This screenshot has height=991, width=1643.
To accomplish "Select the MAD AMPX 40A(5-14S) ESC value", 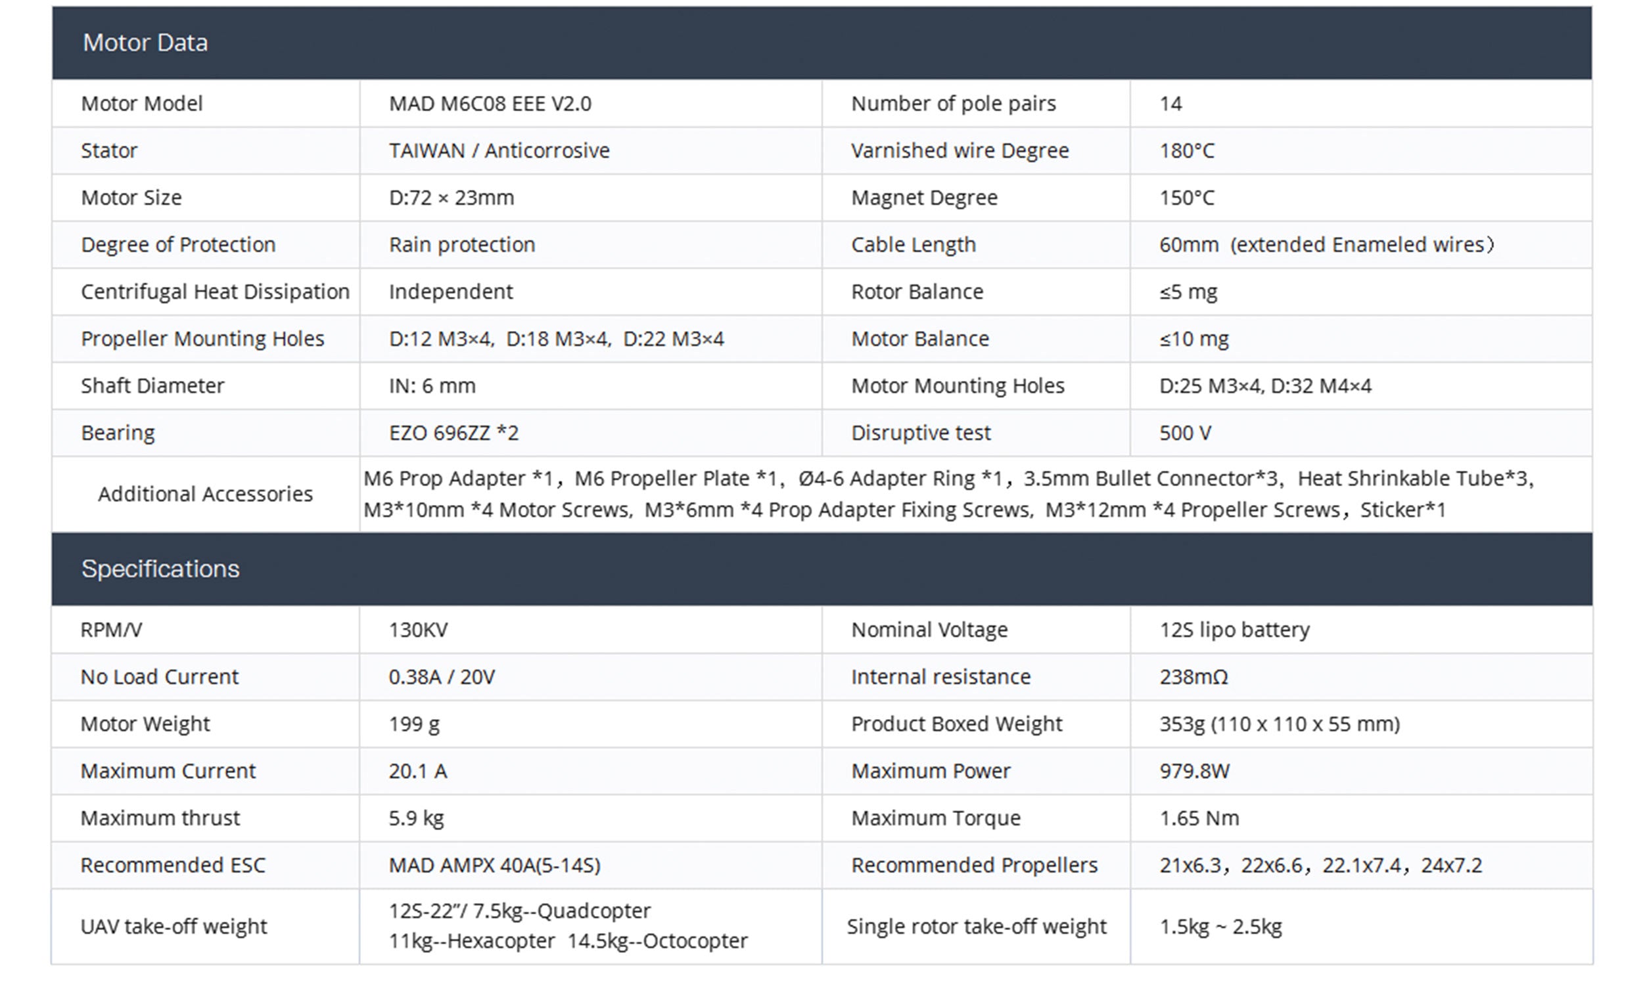I will [x=495, y=865].
